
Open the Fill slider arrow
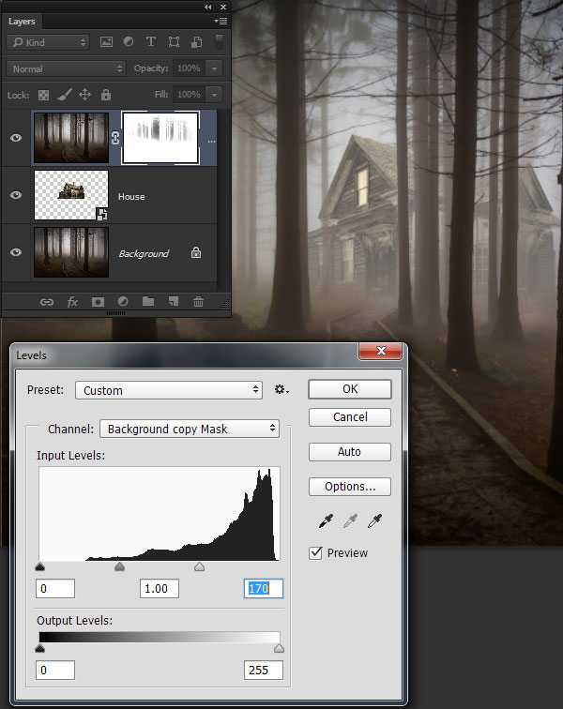(215, 95)
